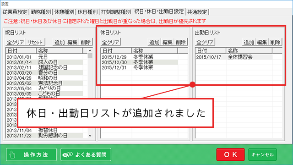293x165 pixels.
Task: Select the 2015/12/30 冬季休業 row
Action: coord(140,62)
